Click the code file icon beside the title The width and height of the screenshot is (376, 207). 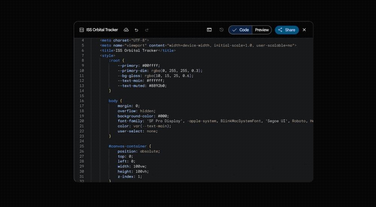point(82,30)
